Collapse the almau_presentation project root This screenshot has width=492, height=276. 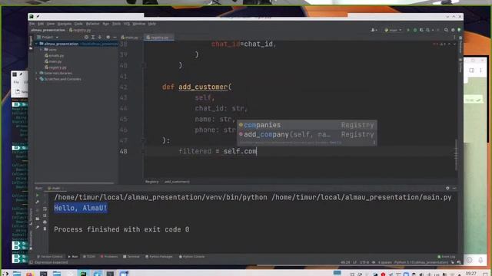(x=37, y=44)
